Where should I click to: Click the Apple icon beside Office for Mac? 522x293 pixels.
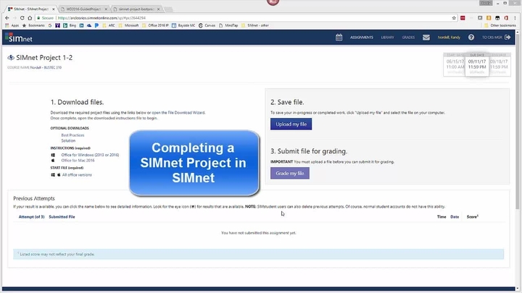53,160
